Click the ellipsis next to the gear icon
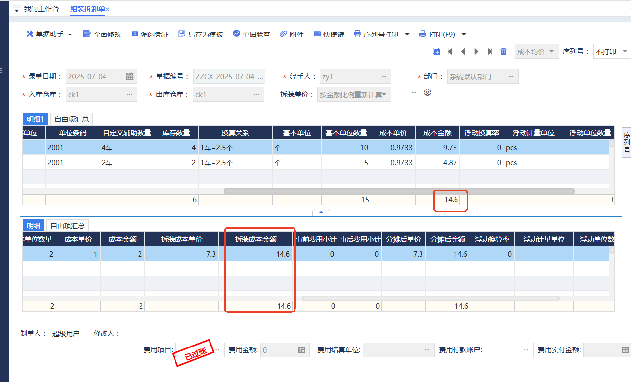Screen dimensions: 631x382 [414, 92]
